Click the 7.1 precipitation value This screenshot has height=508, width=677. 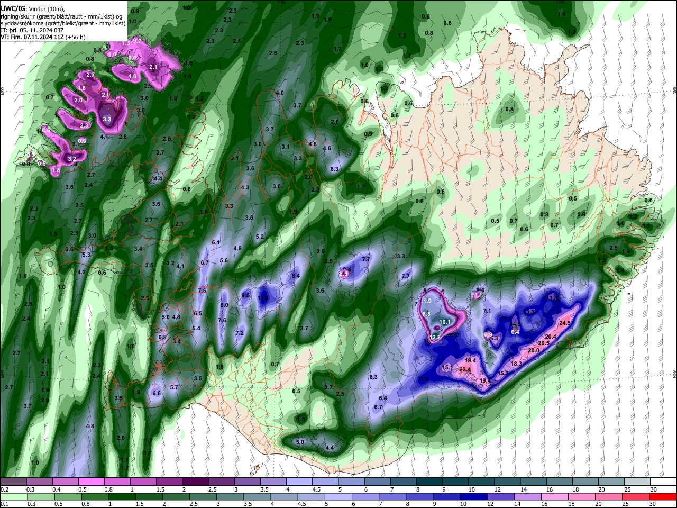coord(488,311)
